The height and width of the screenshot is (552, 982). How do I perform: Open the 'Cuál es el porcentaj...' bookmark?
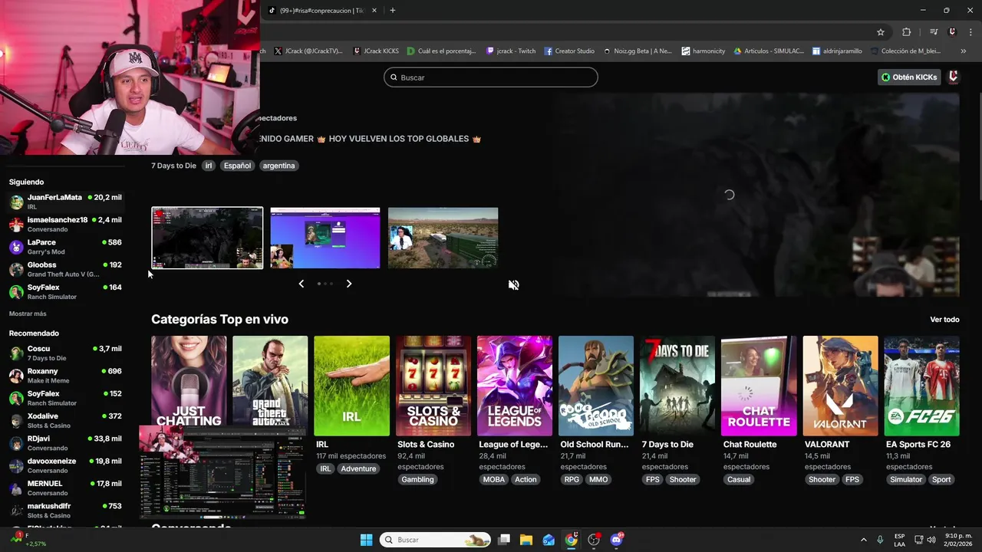click(441, 51)
